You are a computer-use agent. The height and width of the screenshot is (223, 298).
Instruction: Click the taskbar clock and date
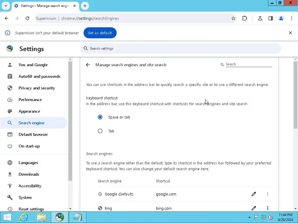285,217
